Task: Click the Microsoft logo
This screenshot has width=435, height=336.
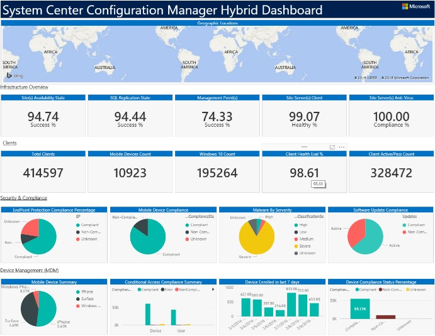Action: [416, 6]
